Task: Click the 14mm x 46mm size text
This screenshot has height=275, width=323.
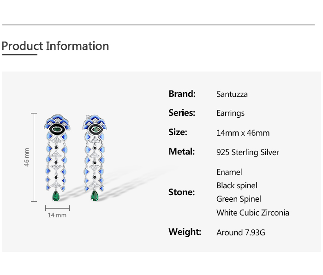Action: pos(243,133)
